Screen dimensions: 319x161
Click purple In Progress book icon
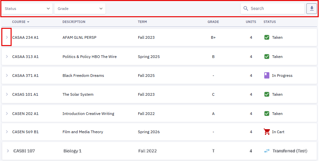pos(267,76)
